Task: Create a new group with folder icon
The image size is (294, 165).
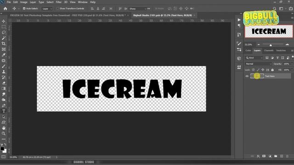Action: [x=276, y=156]
